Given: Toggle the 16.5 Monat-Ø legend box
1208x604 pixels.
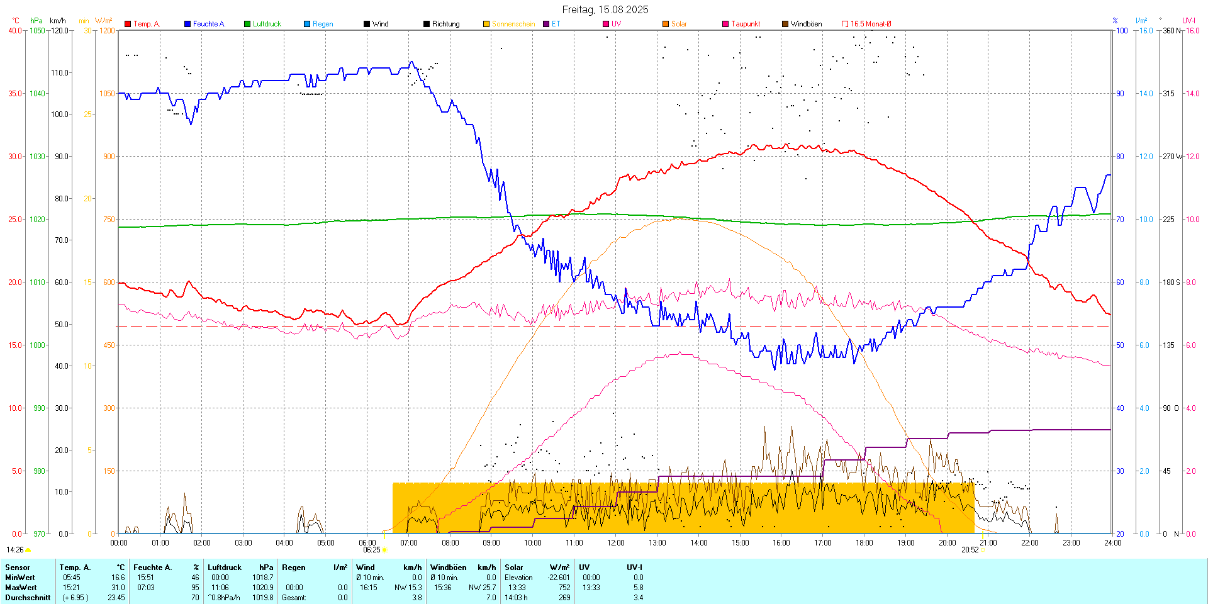Looking at the screenshot, I should pyautogui.click(x=845, y=24).
